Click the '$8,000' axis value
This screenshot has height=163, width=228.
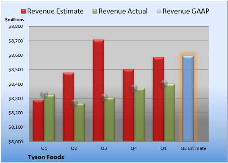(16, 142)
